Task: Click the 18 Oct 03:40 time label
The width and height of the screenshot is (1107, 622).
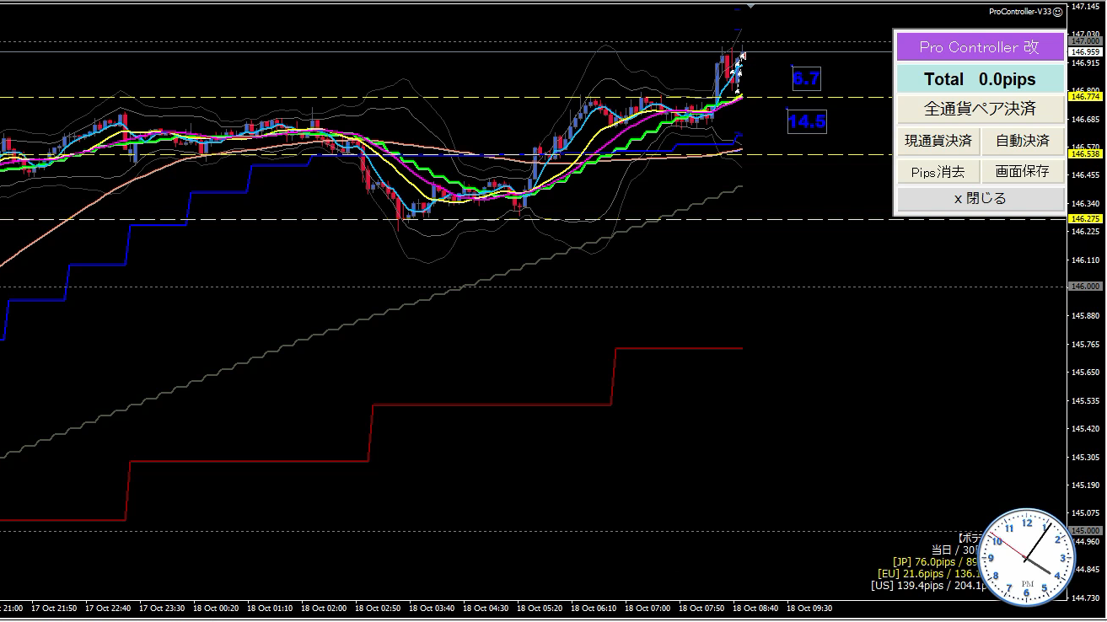Action: click(432, 608)
